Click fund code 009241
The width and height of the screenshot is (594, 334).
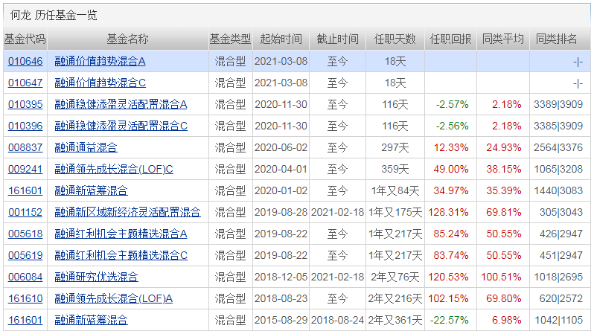pyautogui.click(x=25, y=169)
